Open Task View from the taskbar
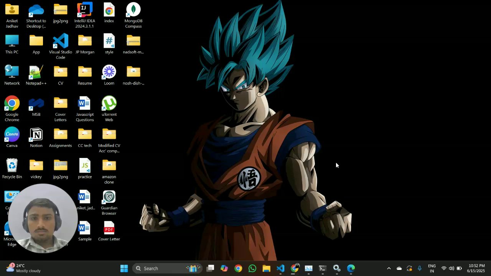The height and width of the screenshot is (276, 491). pyautogui.click(x=210, y=268)
